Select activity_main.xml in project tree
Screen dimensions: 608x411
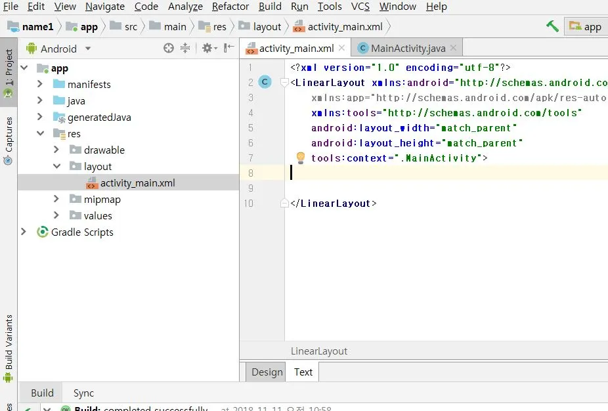click(137, 183)
